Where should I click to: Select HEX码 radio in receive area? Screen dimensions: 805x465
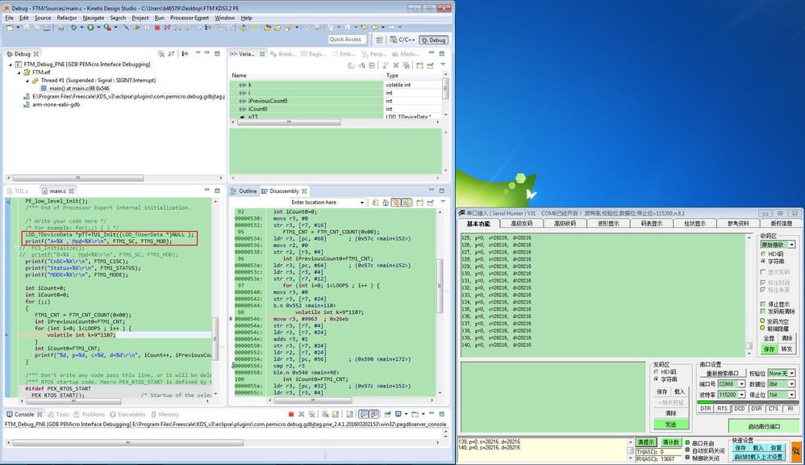click(x=763, y=253)
